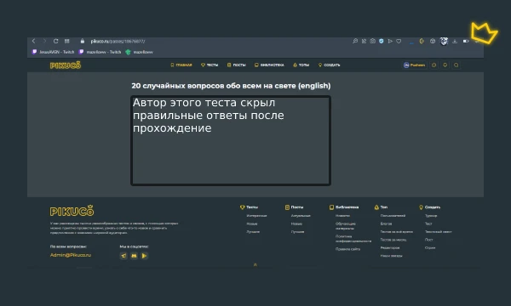
Task: Open Новости in footer Библиотека column
Action: point(343,216)
